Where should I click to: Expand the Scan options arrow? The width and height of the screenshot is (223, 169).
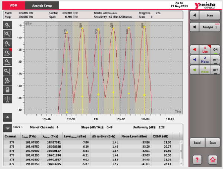coord(194,16)
